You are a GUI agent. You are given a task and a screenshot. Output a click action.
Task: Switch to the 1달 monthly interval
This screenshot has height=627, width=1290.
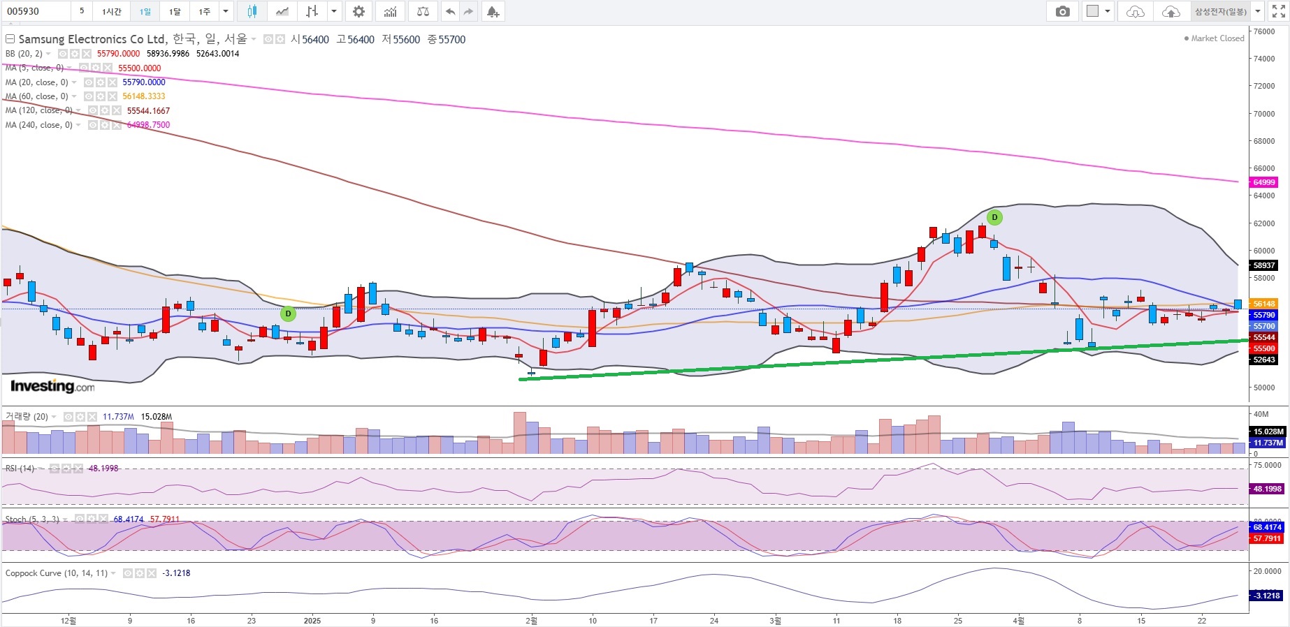coord(175,11)
